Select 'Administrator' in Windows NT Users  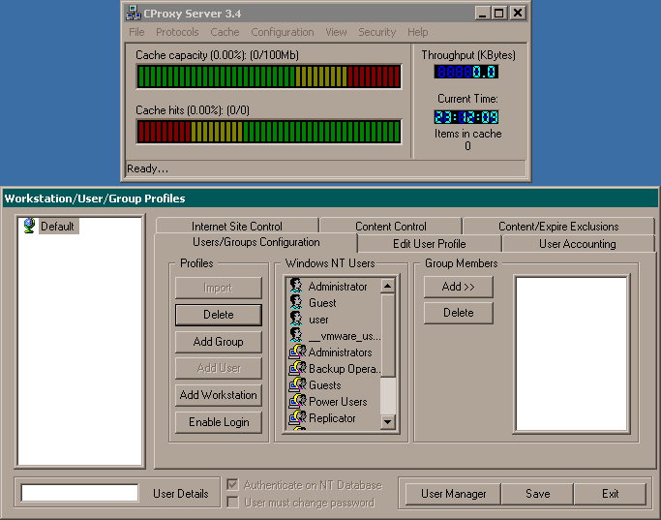pos(338,287)
